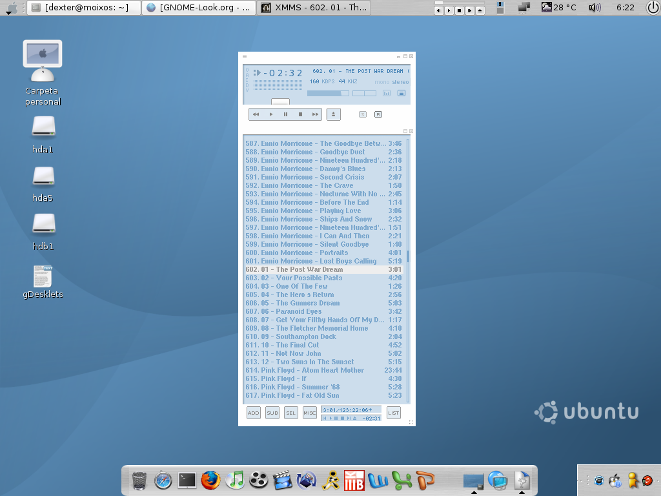This screenshot has height=496, width=661.
Task: Select current track 602 The Post War Dream
Action: tap(324, 269)
